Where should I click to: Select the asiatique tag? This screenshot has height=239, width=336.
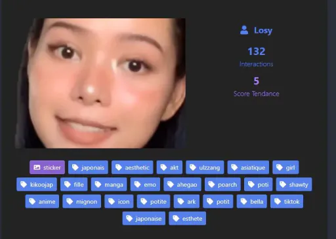tap(248, 168)
